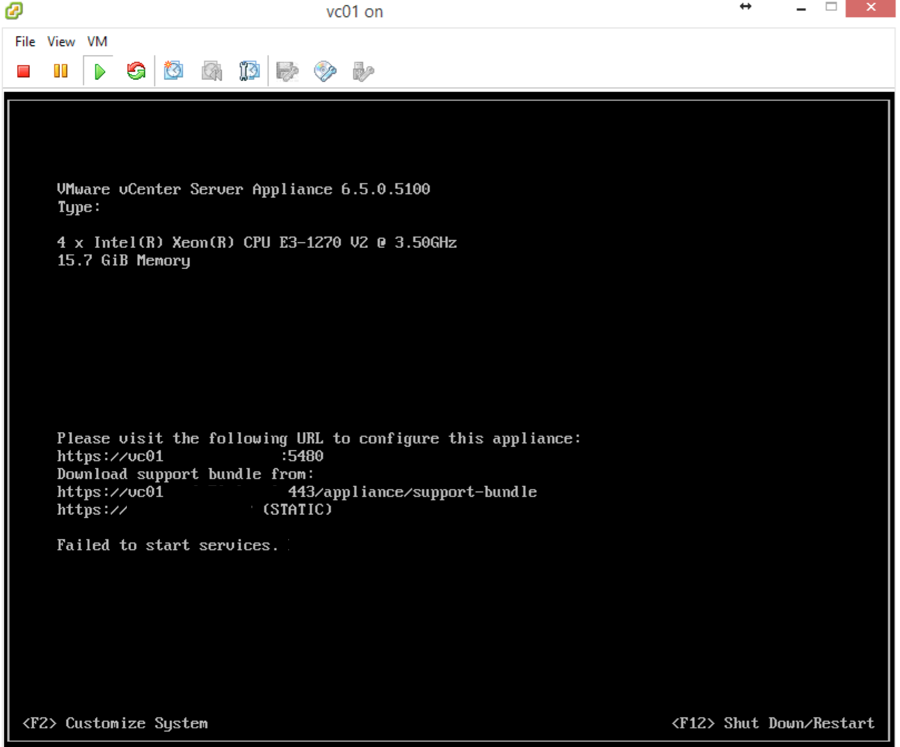The height and width of the screenshot is (747, 900).
Task: Suspend the VM with the pause icon
Action: click(60, 71)
